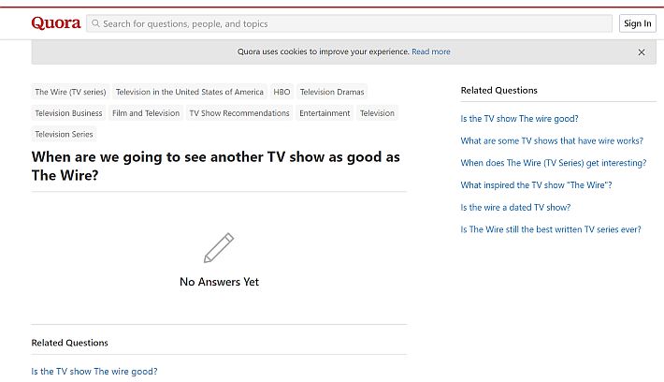Image resolution: width=664 pixels, height=382 pixels.
Task: Select the Entertainment topic tag
Action: pos(325,112)
